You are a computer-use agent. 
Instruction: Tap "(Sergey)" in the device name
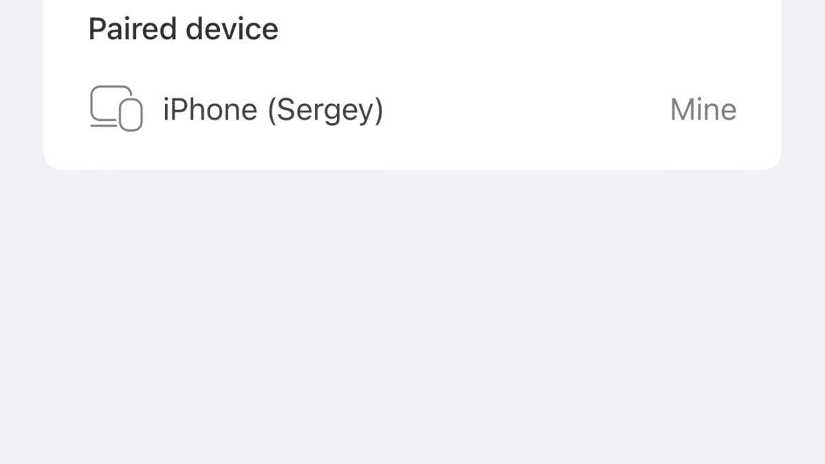click(x=325, y=110)
